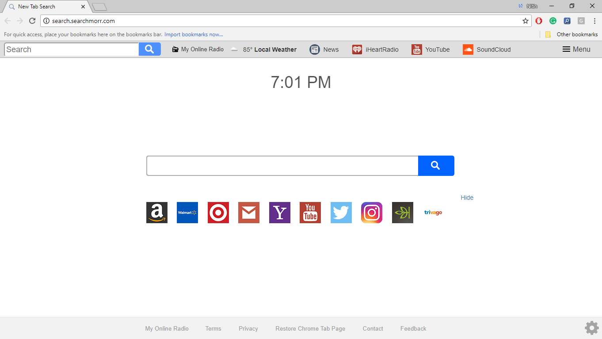The image size is (602, 339).
Task: Close the New Tab Search tab
Action: click(83, 7)
